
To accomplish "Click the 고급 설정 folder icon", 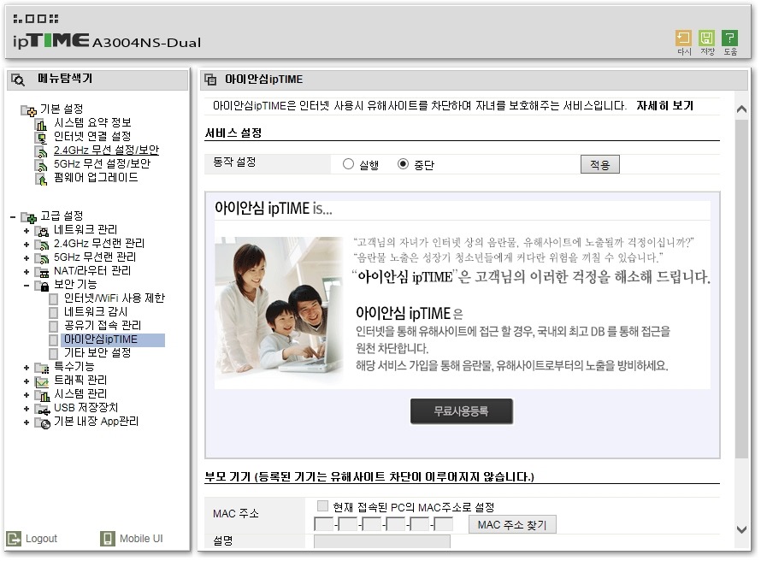I will (x=28, y=217).
